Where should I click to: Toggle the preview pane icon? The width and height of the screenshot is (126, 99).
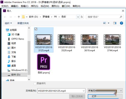pos(115,23)
